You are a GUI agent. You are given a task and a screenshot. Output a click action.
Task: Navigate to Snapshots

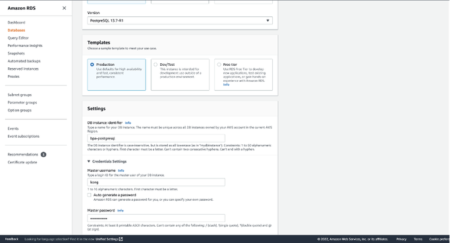[x=16, y=53]
